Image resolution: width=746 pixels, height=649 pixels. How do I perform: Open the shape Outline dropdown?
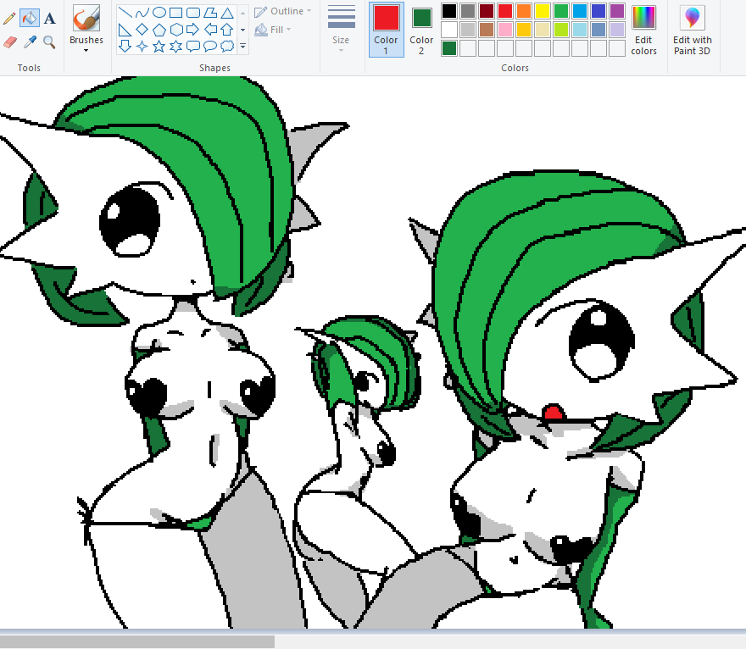(x=282, y=11)
